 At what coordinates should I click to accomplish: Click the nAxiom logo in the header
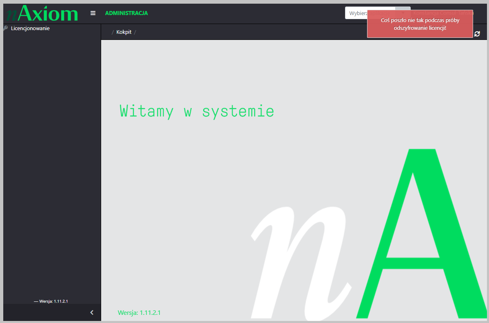click(x=42, y=13)
